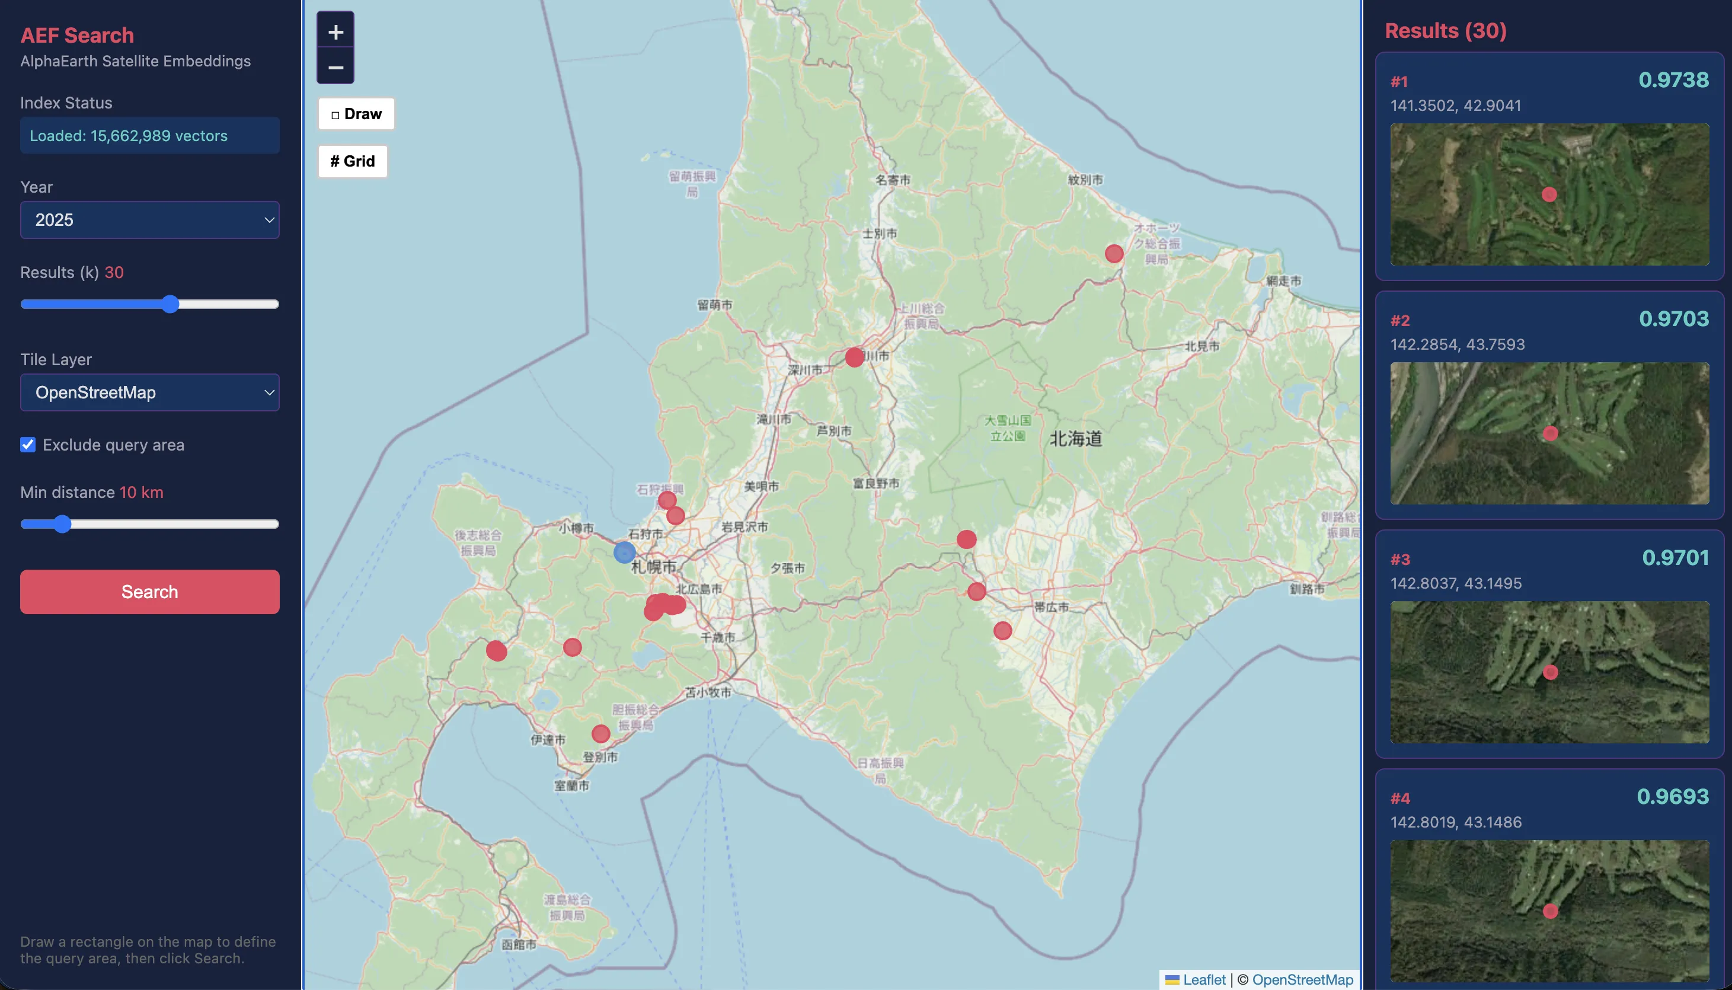Image resolution: width=1732 pixels, height=990 pixels.
Task: Open the Year 2025 dropdown
Action: (x=149, y=219)
